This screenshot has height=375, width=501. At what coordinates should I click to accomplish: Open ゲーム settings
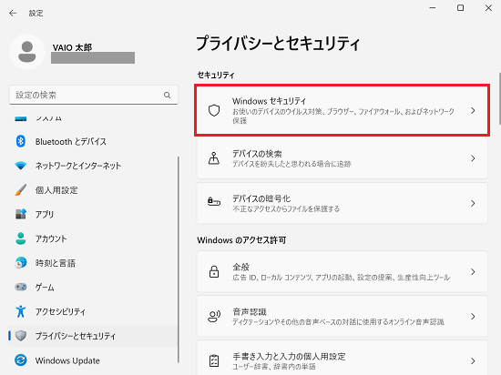[x=93, y=287]
